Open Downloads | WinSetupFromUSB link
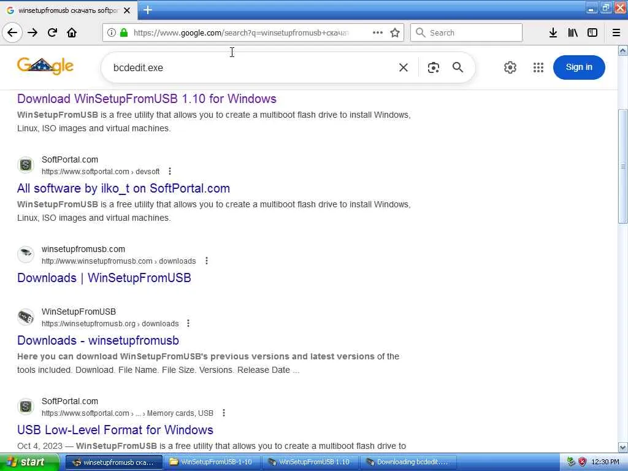Image resolution: width=628 pixels, height=471 pixels. tap(104, 278)
